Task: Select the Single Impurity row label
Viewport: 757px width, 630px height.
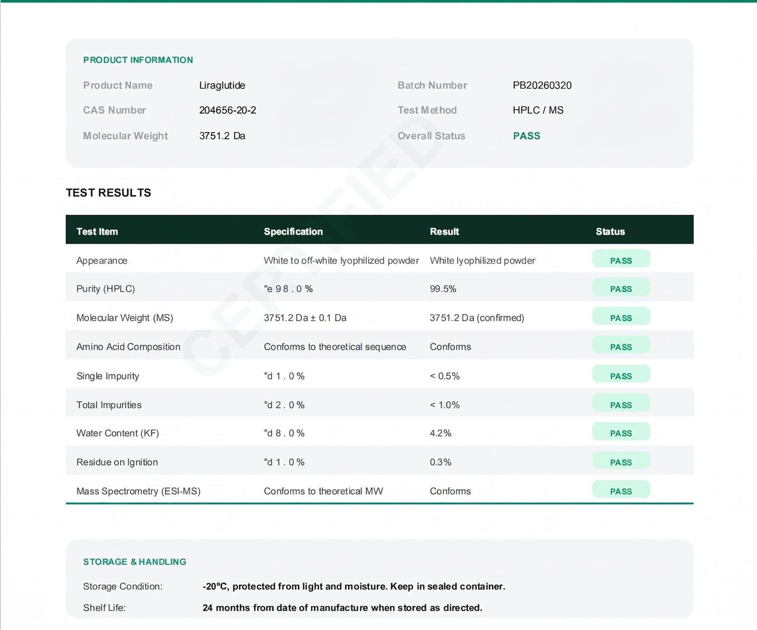Action: point(108,376)
